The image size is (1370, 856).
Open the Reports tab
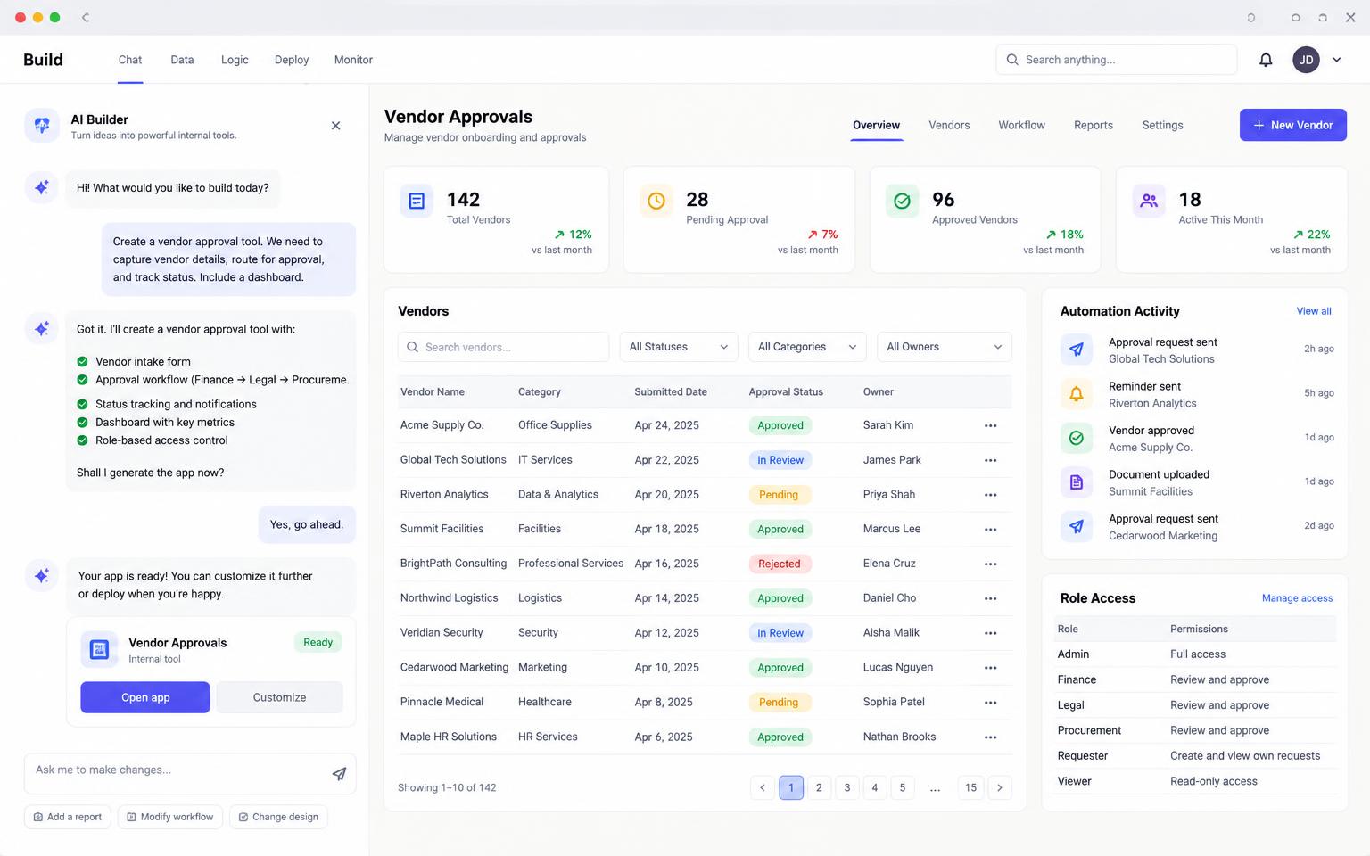click(x=1093, y=125)
